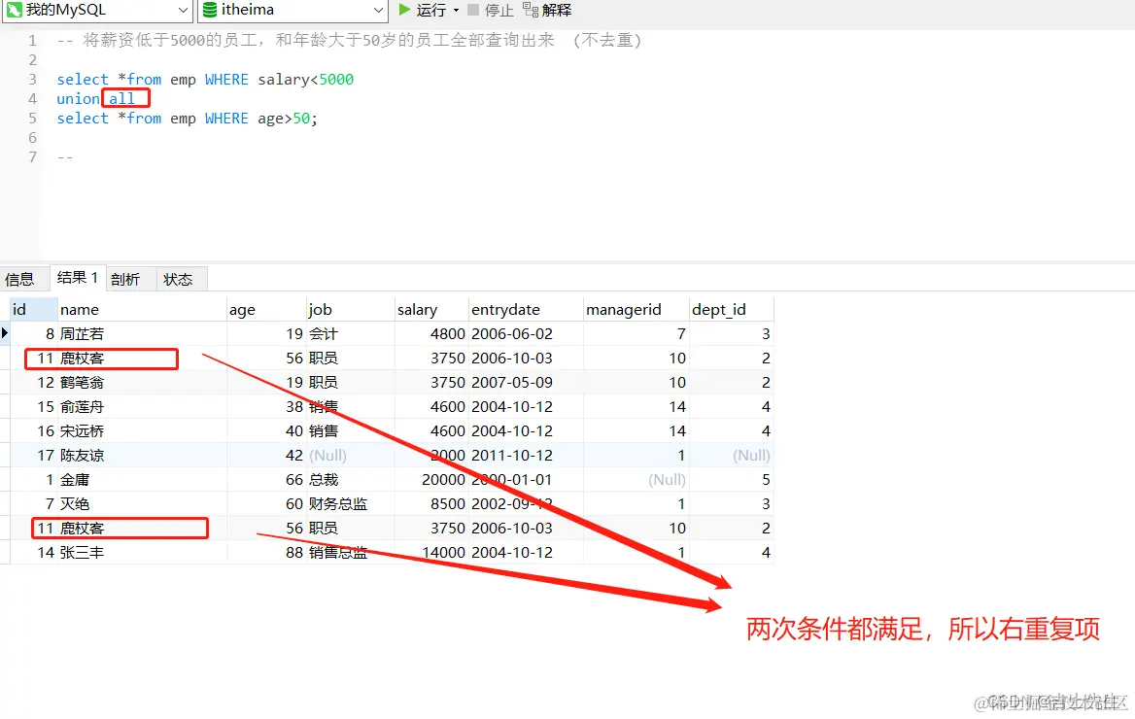Click the entrydate column header
The height and width of the screenshot is (719, 1135).
tap(526, 309)
